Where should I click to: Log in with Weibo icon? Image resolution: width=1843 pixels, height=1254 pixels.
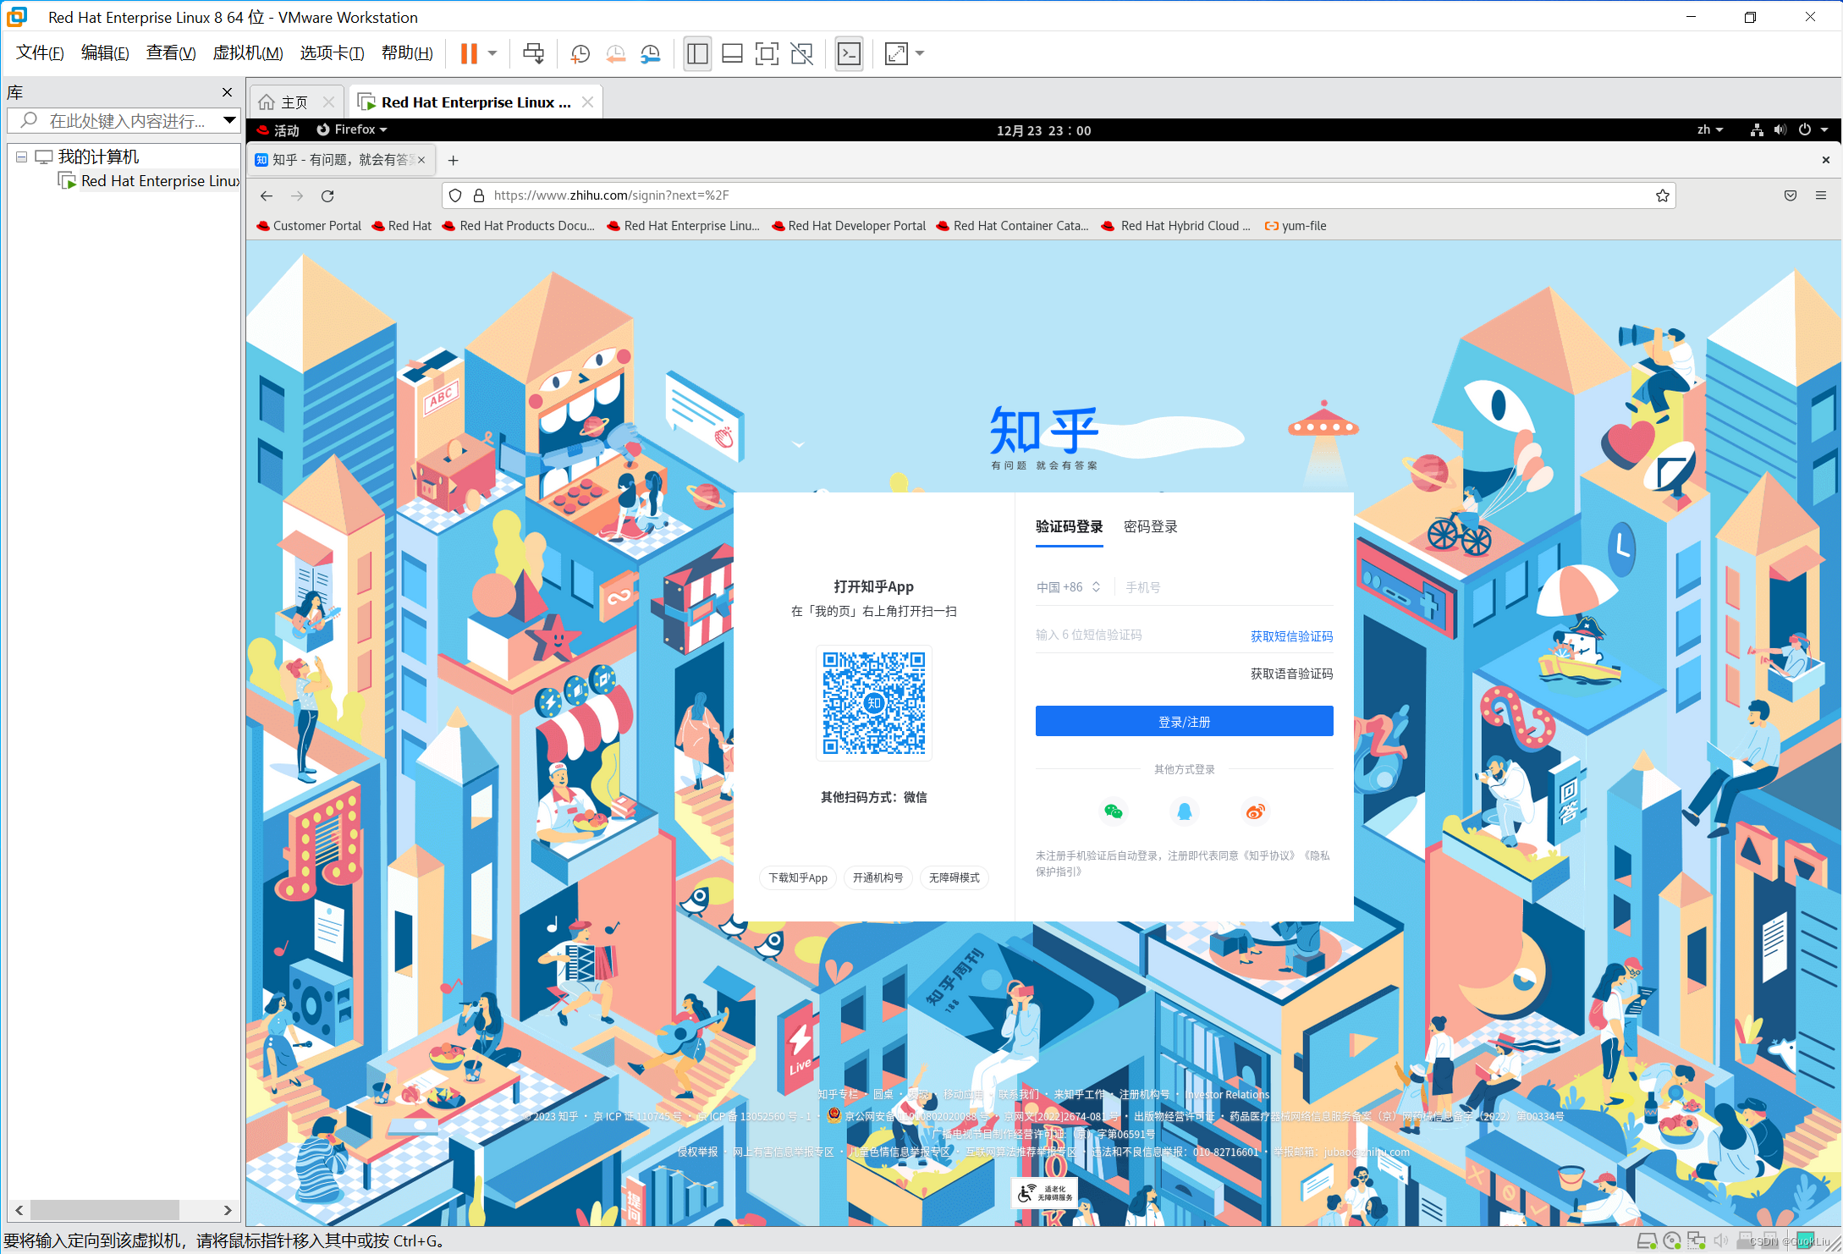coord(1255,811)
